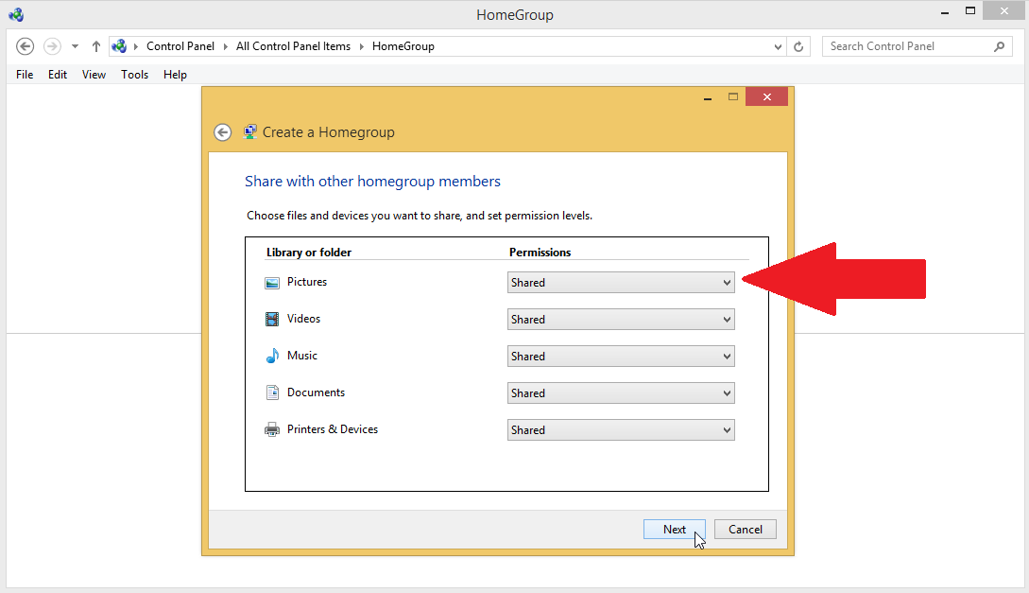This screenshot has height=593, width=1029.
Task: Close the Create a Homegroup dialog
Action: click(x=766, y=97)
